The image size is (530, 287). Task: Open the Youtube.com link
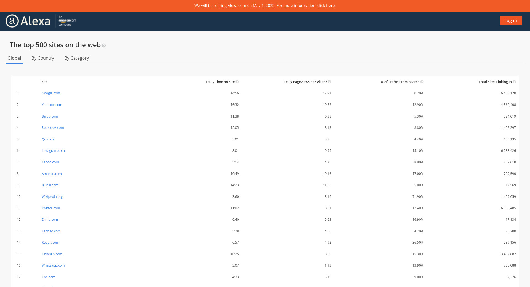52,105
